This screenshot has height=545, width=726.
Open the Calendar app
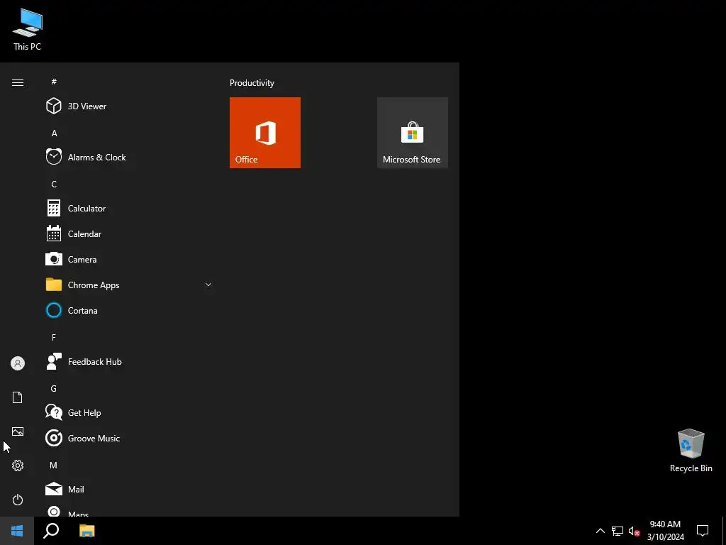click(x=130, y=234)
